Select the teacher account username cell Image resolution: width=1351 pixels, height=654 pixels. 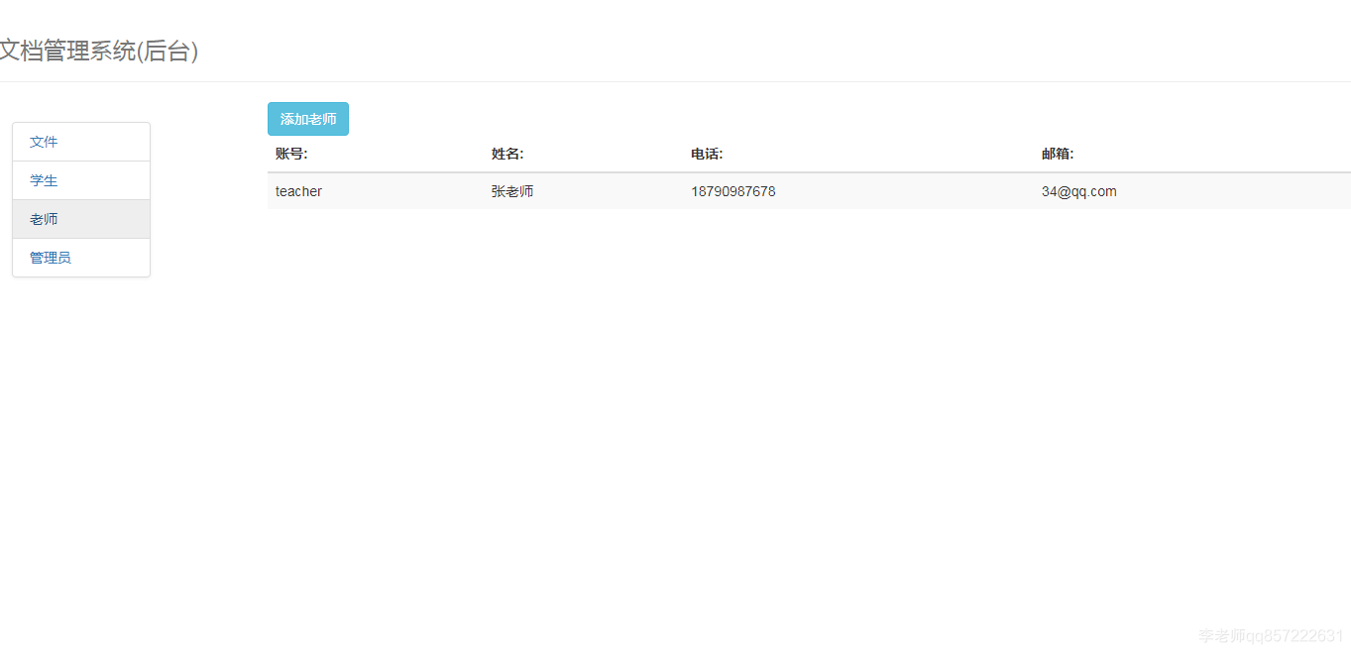pos(298,191)
